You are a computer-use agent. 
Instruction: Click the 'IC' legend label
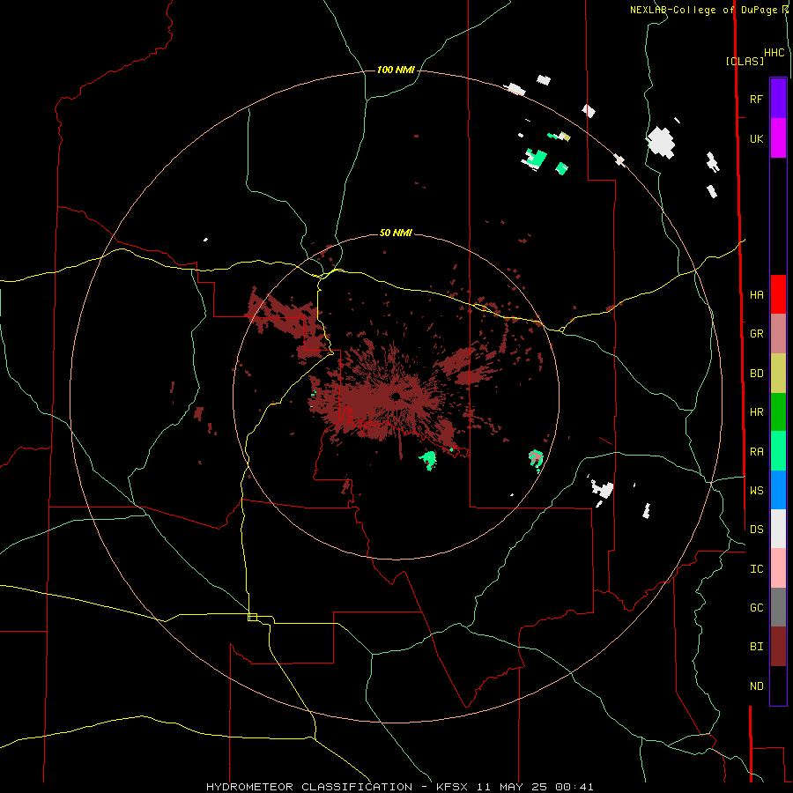[756, 569]
